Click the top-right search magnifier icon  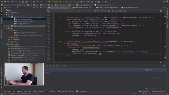tap(164, 2)
